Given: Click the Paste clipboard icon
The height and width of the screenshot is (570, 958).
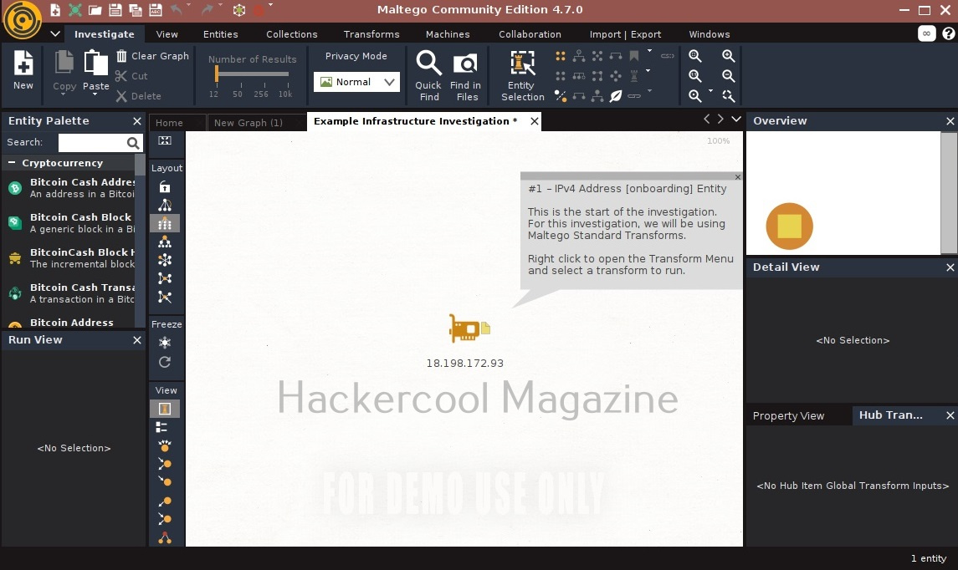Looking at the screenshot, I should click(x=96, y=64).
